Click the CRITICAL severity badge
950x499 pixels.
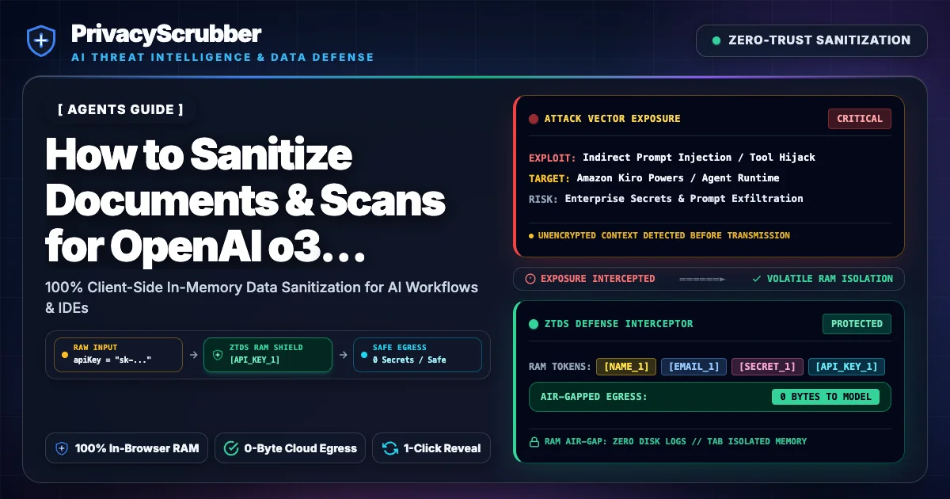click(860, 119)
